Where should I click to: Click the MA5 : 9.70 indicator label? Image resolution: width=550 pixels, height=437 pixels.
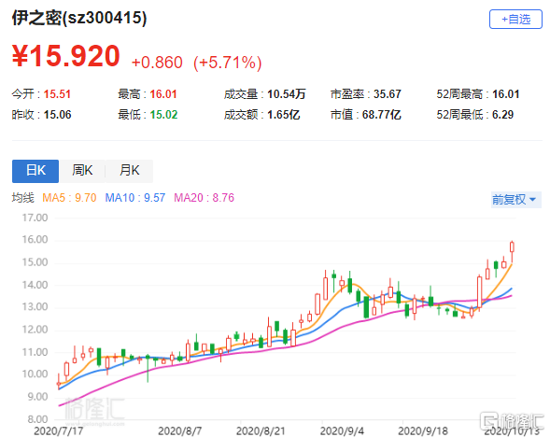coord(69,198)
